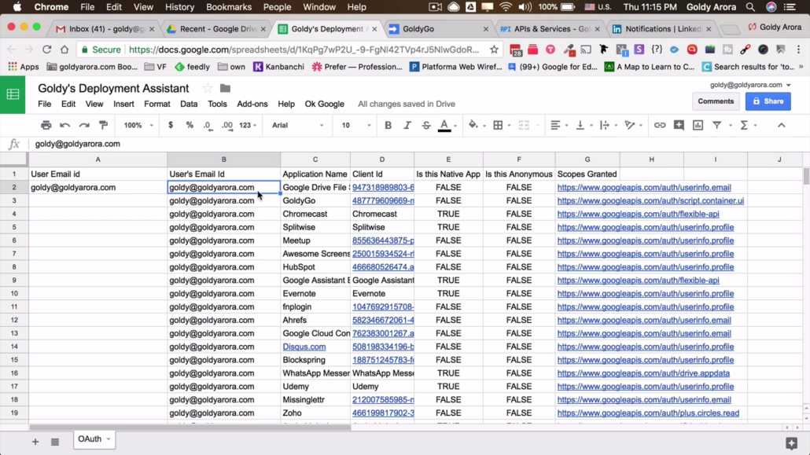810x455 pixels.
Task: Open macOS Spotlight search
Action: point(750,7)
